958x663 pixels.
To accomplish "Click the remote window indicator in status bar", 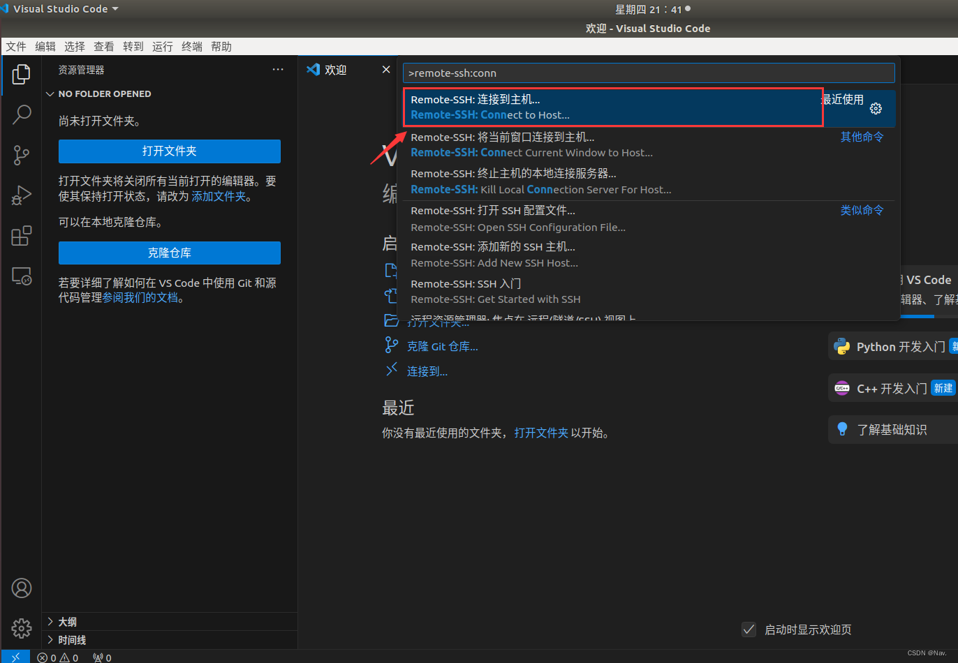I will (15, 657).
